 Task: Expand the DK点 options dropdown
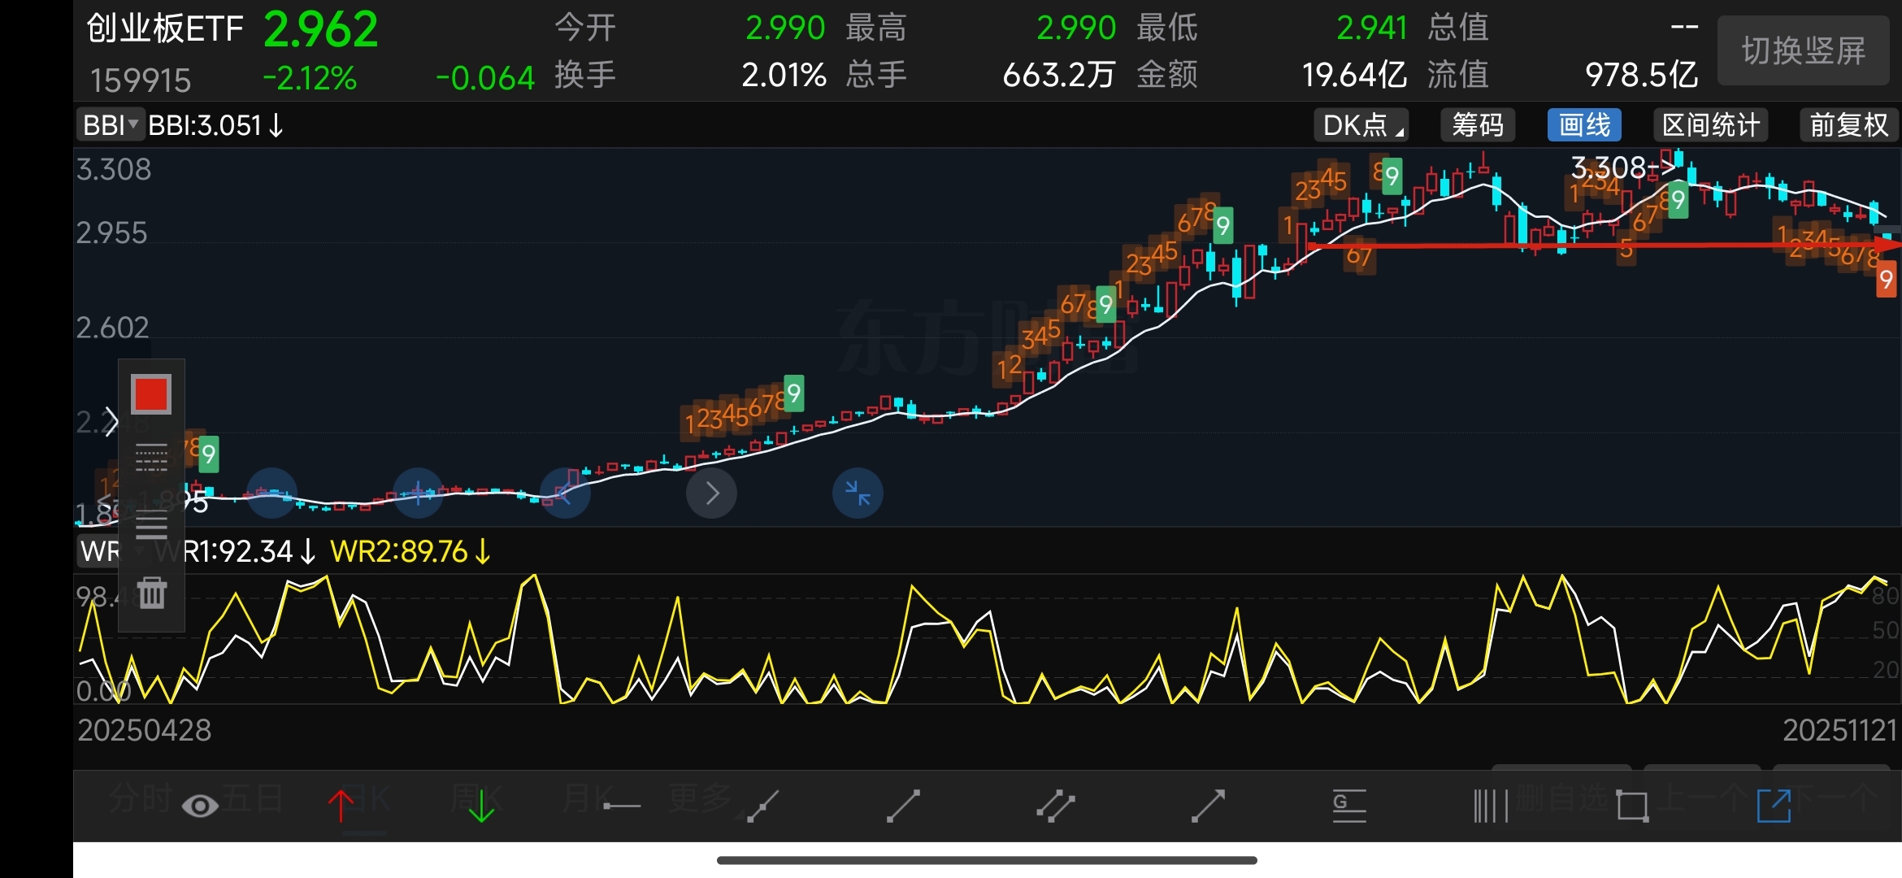[x=1361, y=125]
